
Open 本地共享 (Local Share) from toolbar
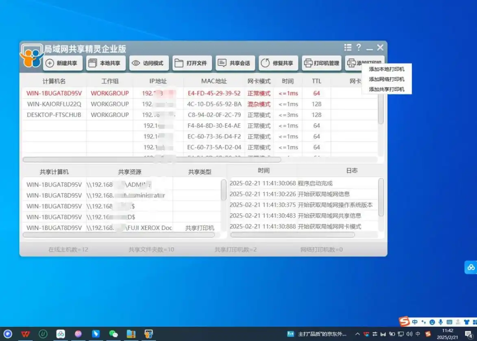point(106,63)
